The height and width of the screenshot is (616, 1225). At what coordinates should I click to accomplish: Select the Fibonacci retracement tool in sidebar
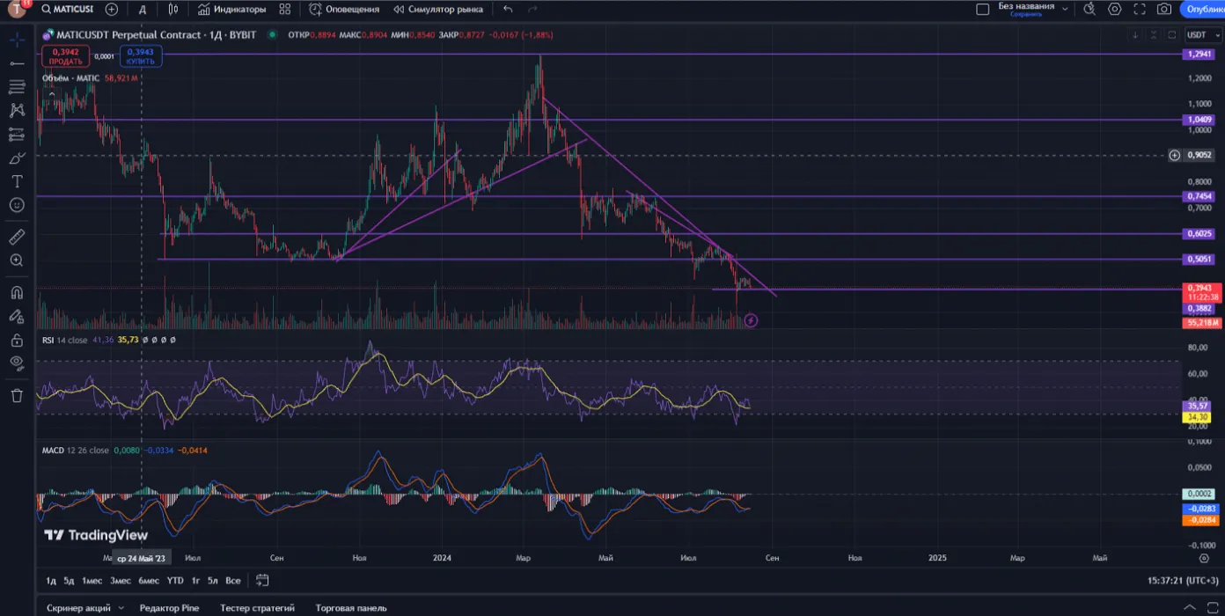tap(17, 87)
